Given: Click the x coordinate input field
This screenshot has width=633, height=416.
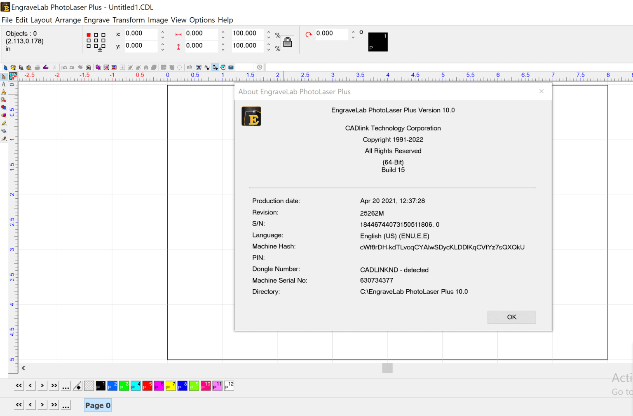Looking at the screenshot, I should point(141,34).
